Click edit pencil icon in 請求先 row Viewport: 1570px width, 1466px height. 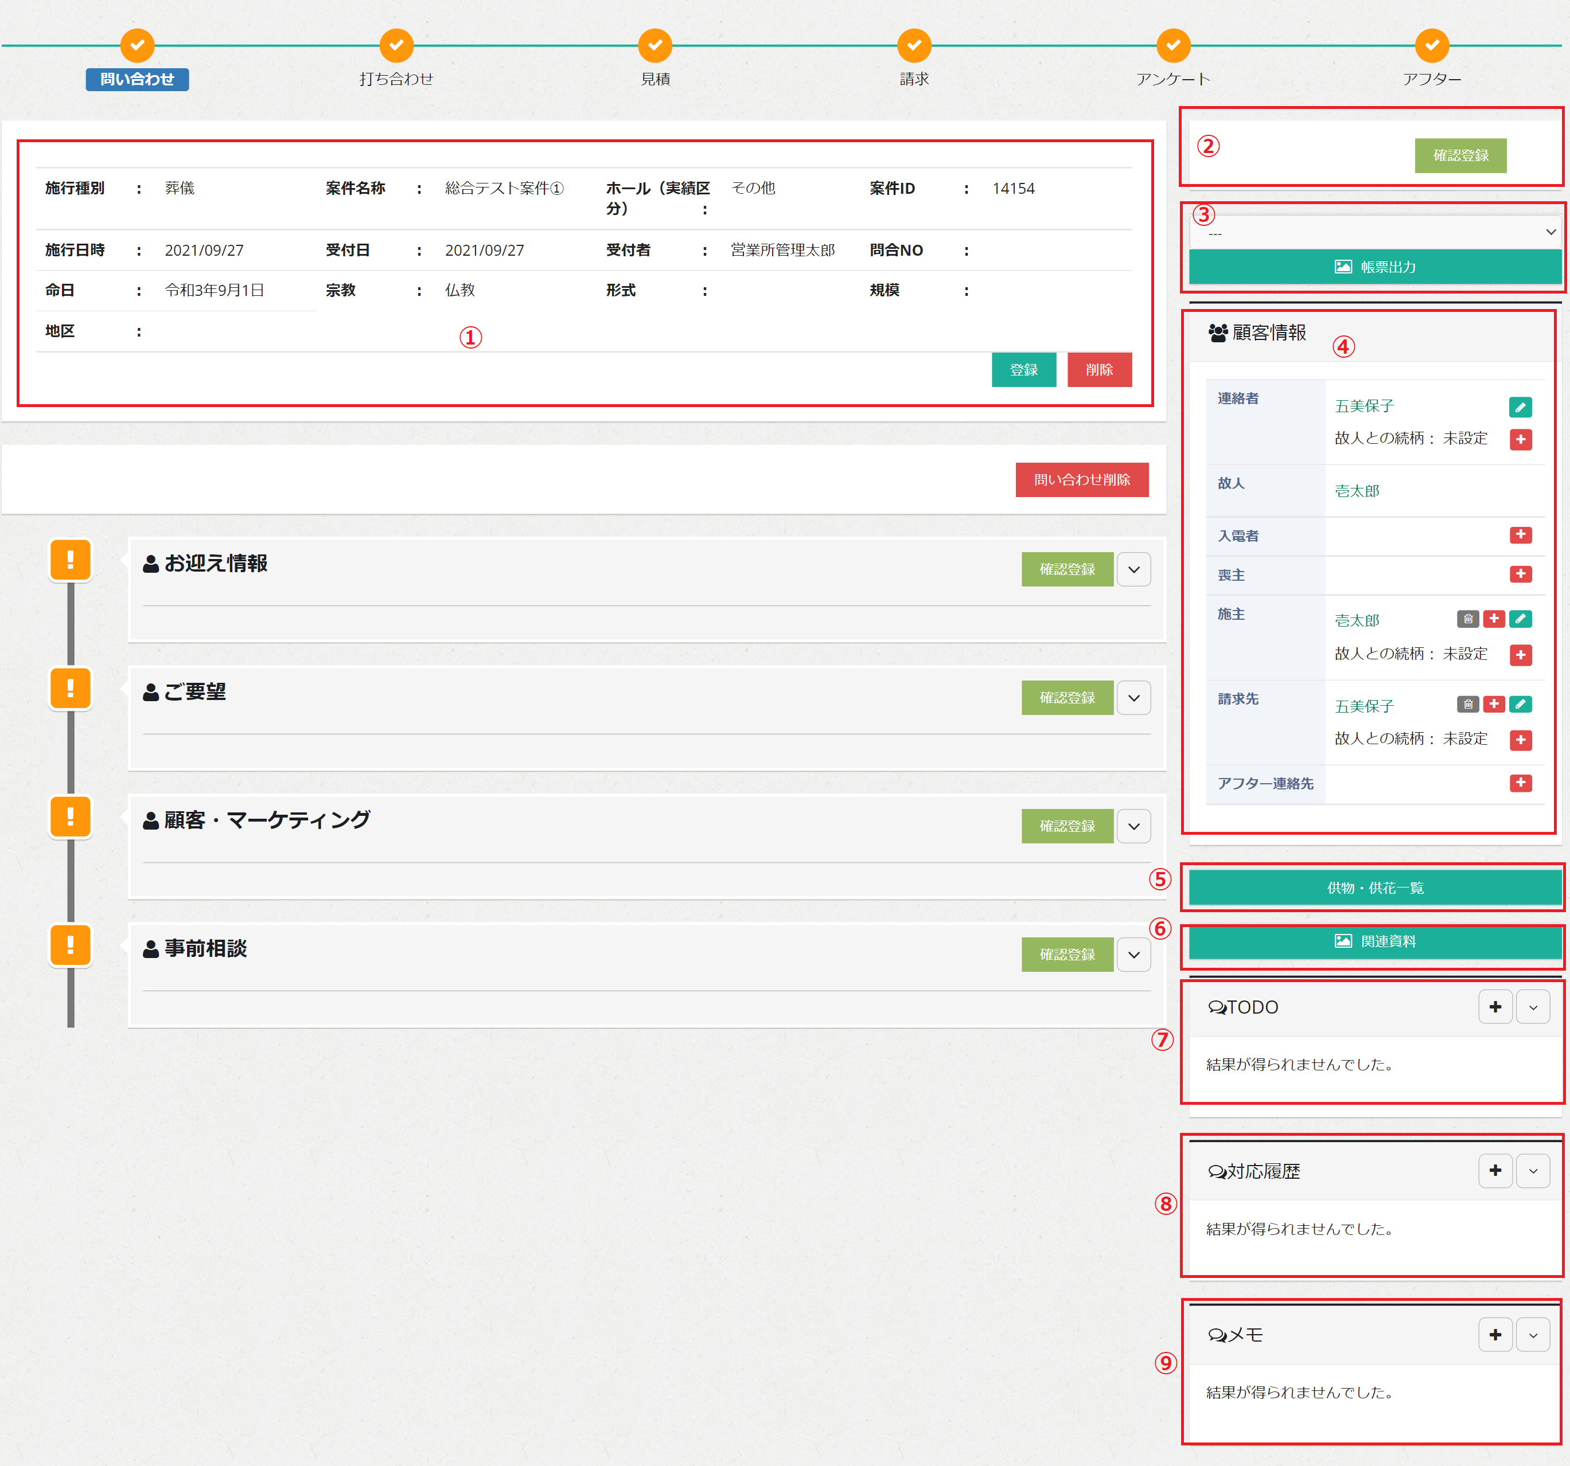pos(1520,704)
